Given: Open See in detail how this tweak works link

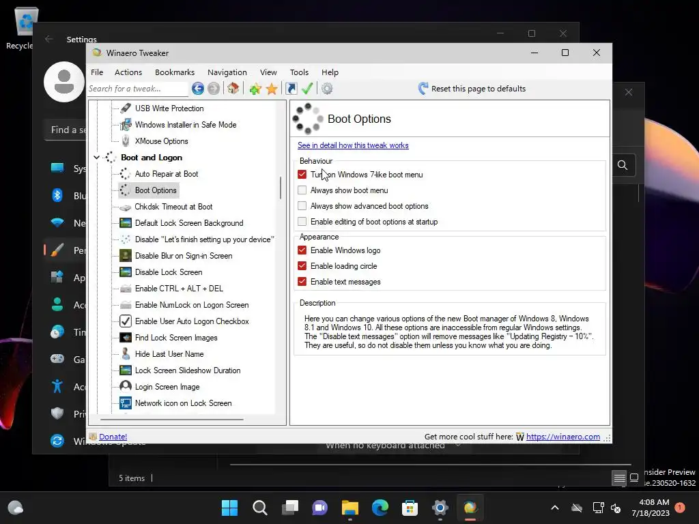Looking at the screenshot, I should [x=353, y=145].
